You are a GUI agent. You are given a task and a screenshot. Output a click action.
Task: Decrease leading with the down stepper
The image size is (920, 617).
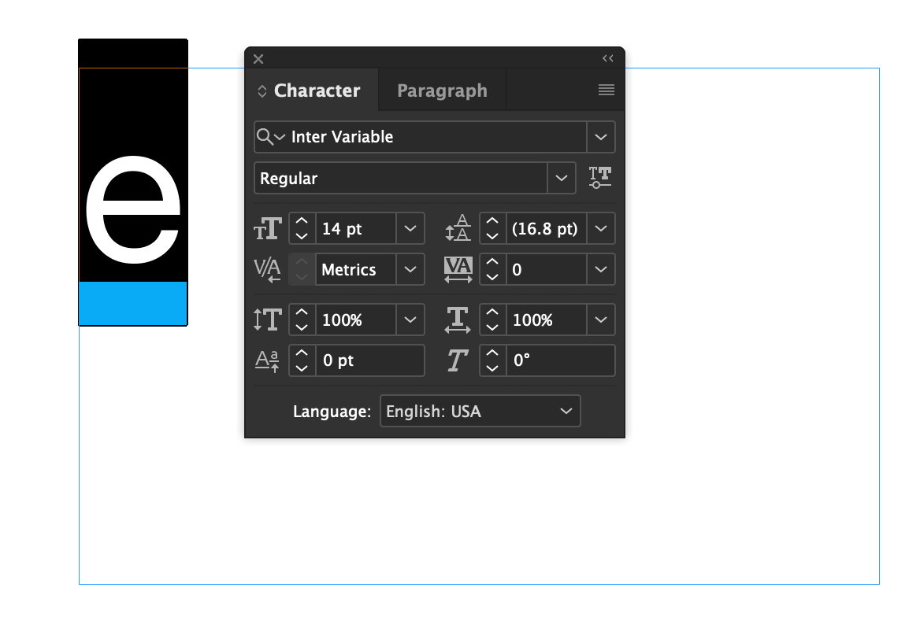click(x=492, y=235)
